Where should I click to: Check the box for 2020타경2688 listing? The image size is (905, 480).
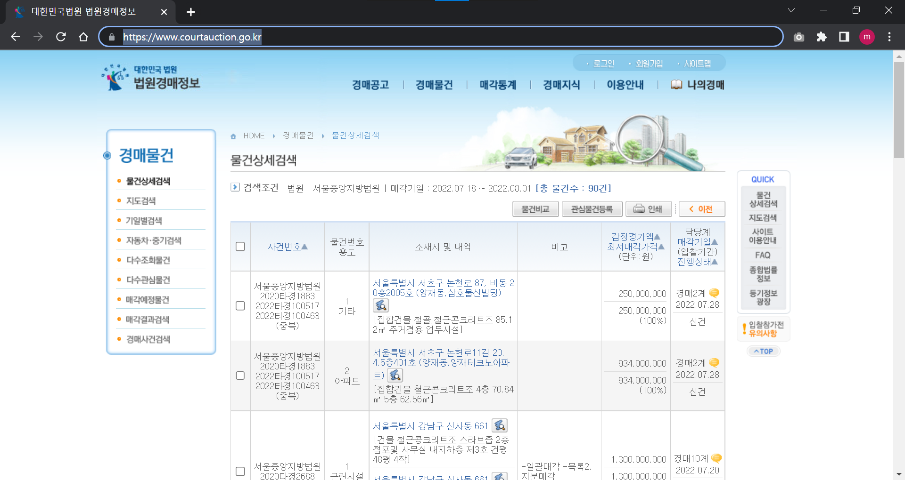coord(240,471)
